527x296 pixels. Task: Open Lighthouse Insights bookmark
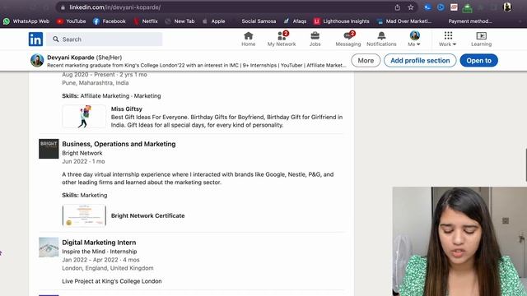[341, 21]
